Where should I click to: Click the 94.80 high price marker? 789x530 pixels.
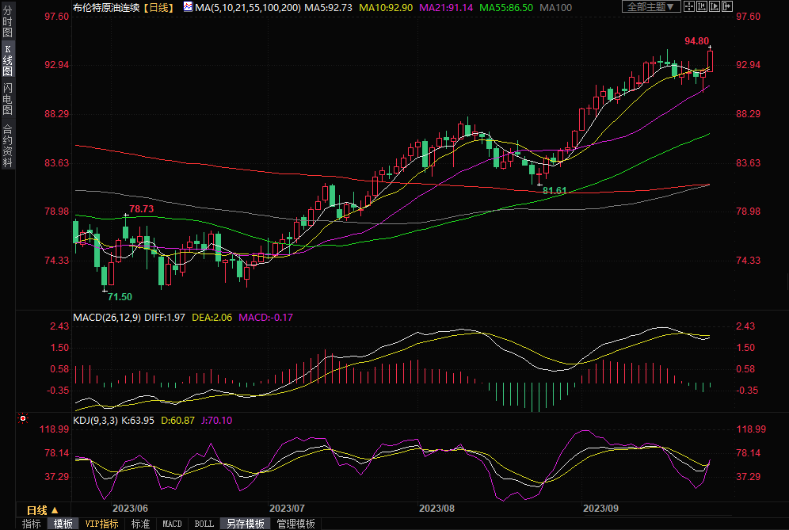pyautogui.click(x=696, y=41)
